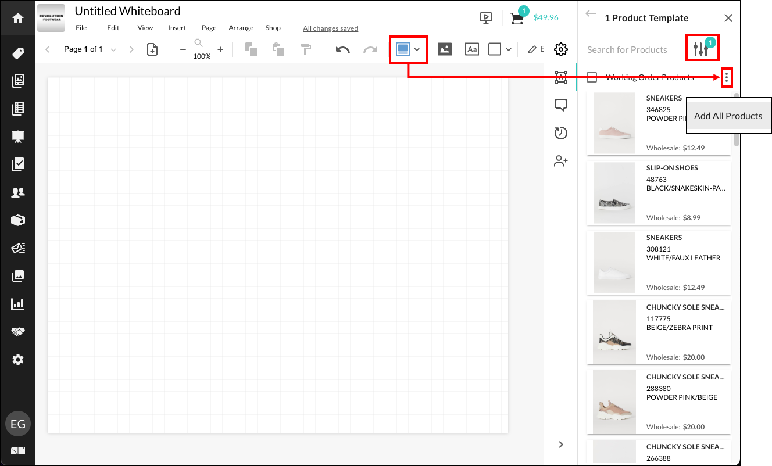Open the checklist orders icon in sidebar
The width and height of the screenshot is (772, 466).
click(x=18, y=164)
